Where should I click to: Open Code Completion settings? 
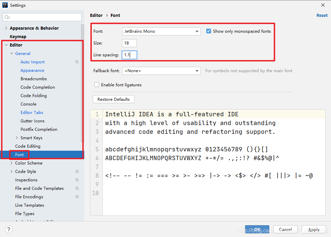point(37,87)
